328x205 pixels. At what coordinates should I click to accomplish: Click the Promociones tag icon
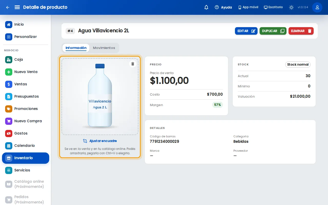click(x=9, y=109)
